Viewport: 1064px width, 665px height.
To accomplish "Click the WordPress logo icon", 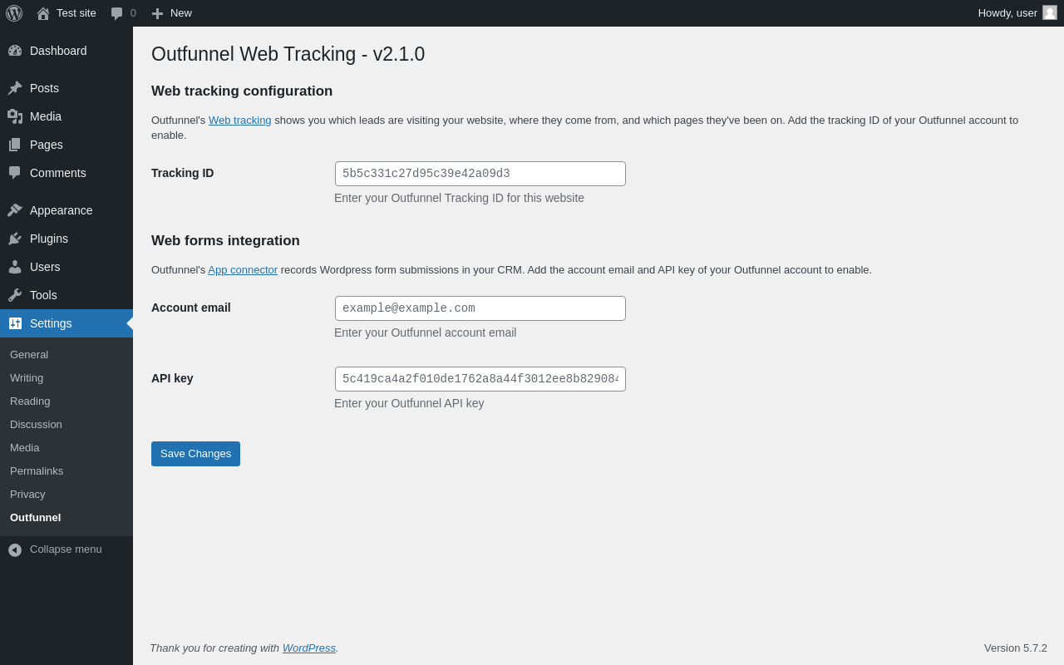I will click(14, 13).
